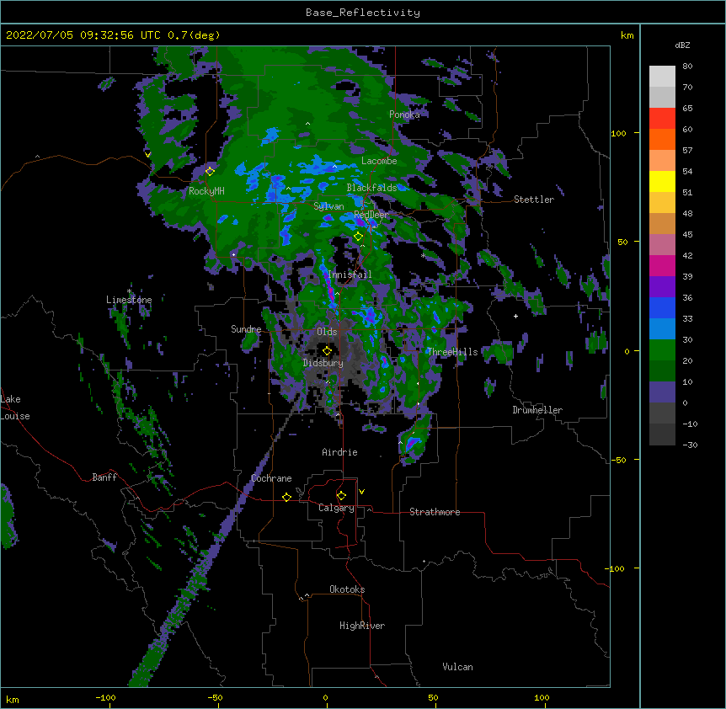
Task: Click the yellow diamond between Olds and Didsbury
Action: 327,350
